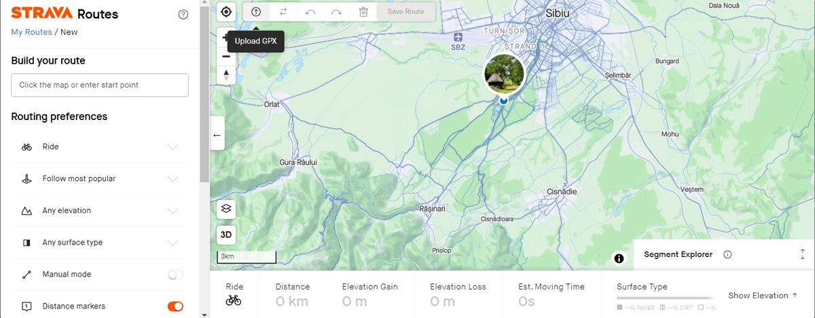The width and height of the screenshot is (815, 318).
Task: Open the map layers icon
Action: [226, 209]
